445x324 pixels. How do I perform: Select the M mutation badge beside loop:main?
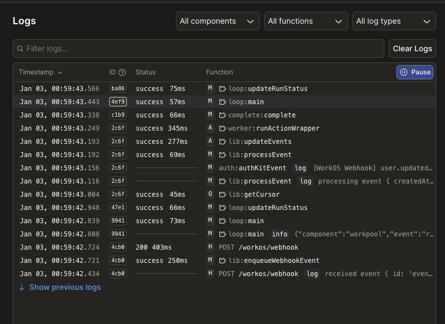pos(210,101)
